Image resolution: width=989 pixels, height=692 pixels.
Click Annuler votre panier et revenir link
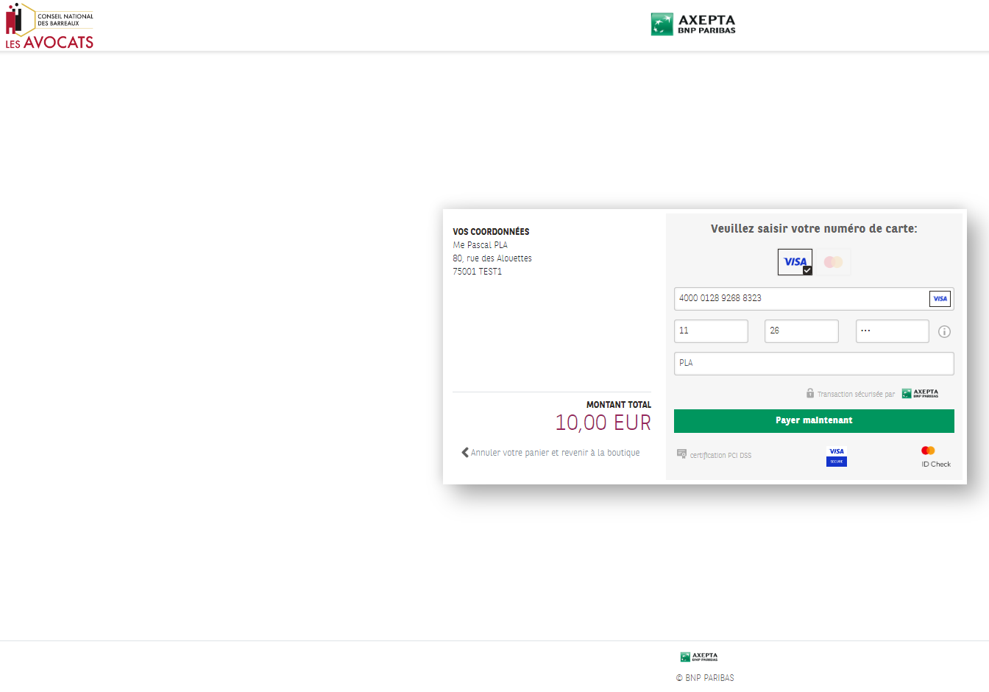[x=555, y=453]
